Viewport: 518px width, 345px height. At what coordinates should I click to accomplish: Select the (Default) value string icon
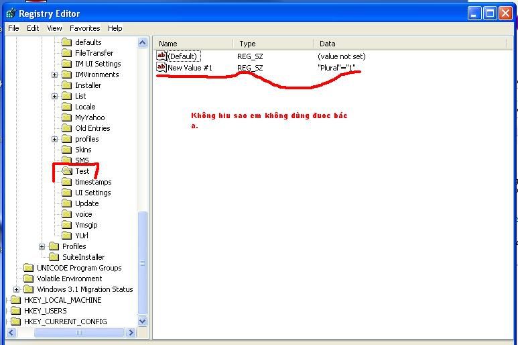161,56
